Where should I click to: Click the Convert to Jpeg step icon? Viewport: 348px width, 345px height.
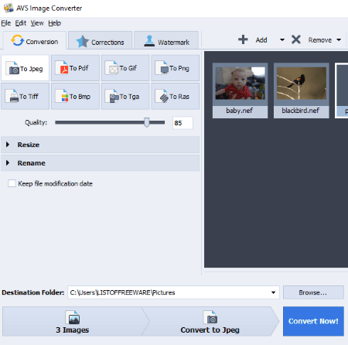210,317
